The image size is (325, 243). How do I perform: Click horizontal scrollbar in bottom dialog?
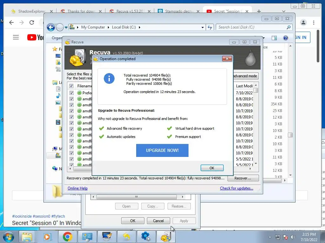(x=137, y=197)
